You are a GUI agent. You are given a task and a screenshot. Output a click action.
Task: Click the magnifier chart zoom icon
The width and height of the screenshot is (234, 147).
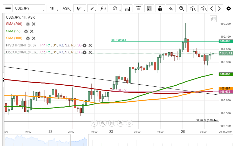(x=182, y=9)
